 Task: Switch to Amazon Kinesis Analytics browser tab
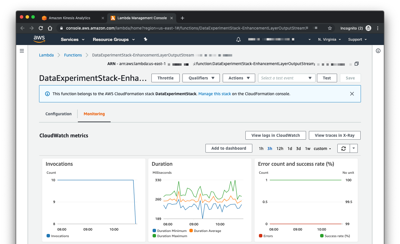[73, 18]
